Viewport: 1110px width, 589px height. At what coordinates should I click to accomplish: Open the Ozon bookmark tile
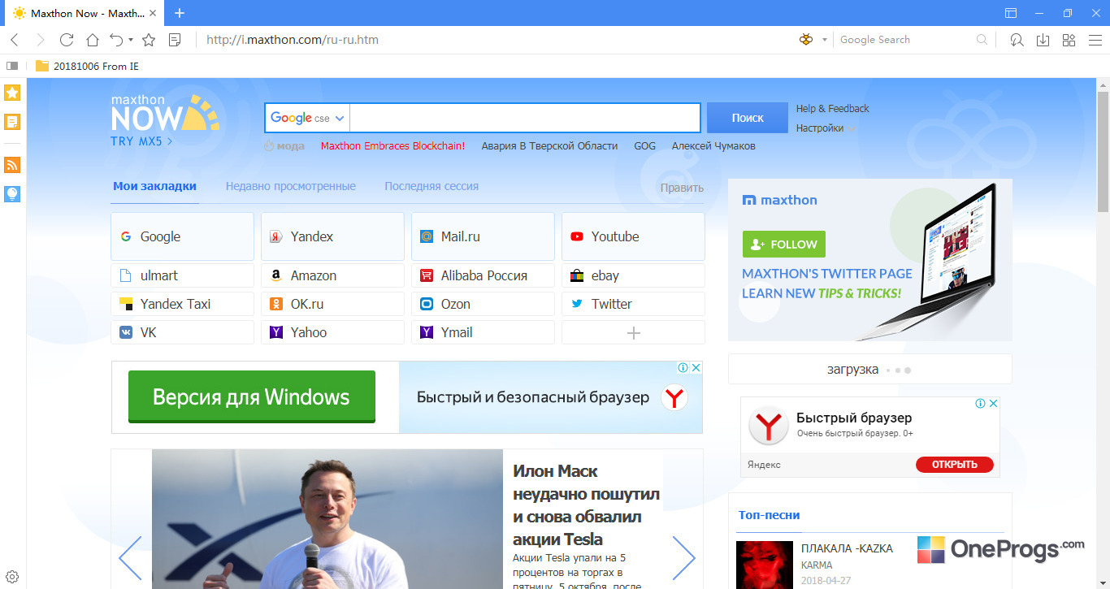coord(483,304)
